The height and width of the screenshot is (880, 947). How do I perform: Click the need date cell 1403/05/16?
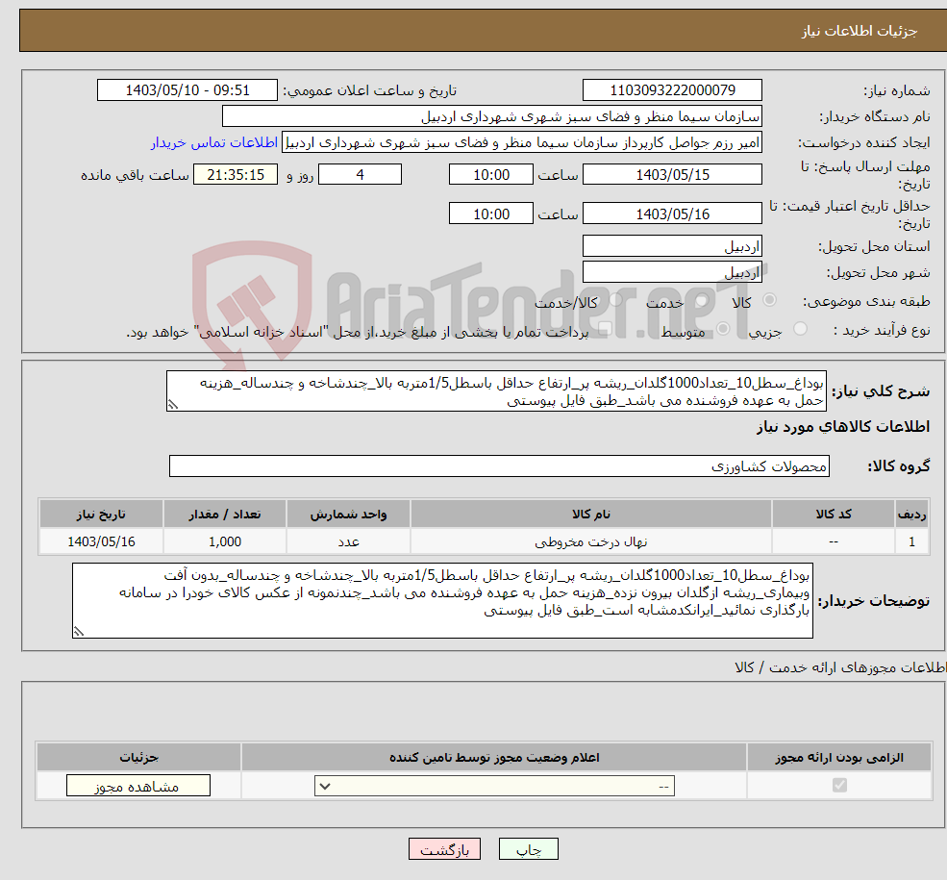(102, 541)
